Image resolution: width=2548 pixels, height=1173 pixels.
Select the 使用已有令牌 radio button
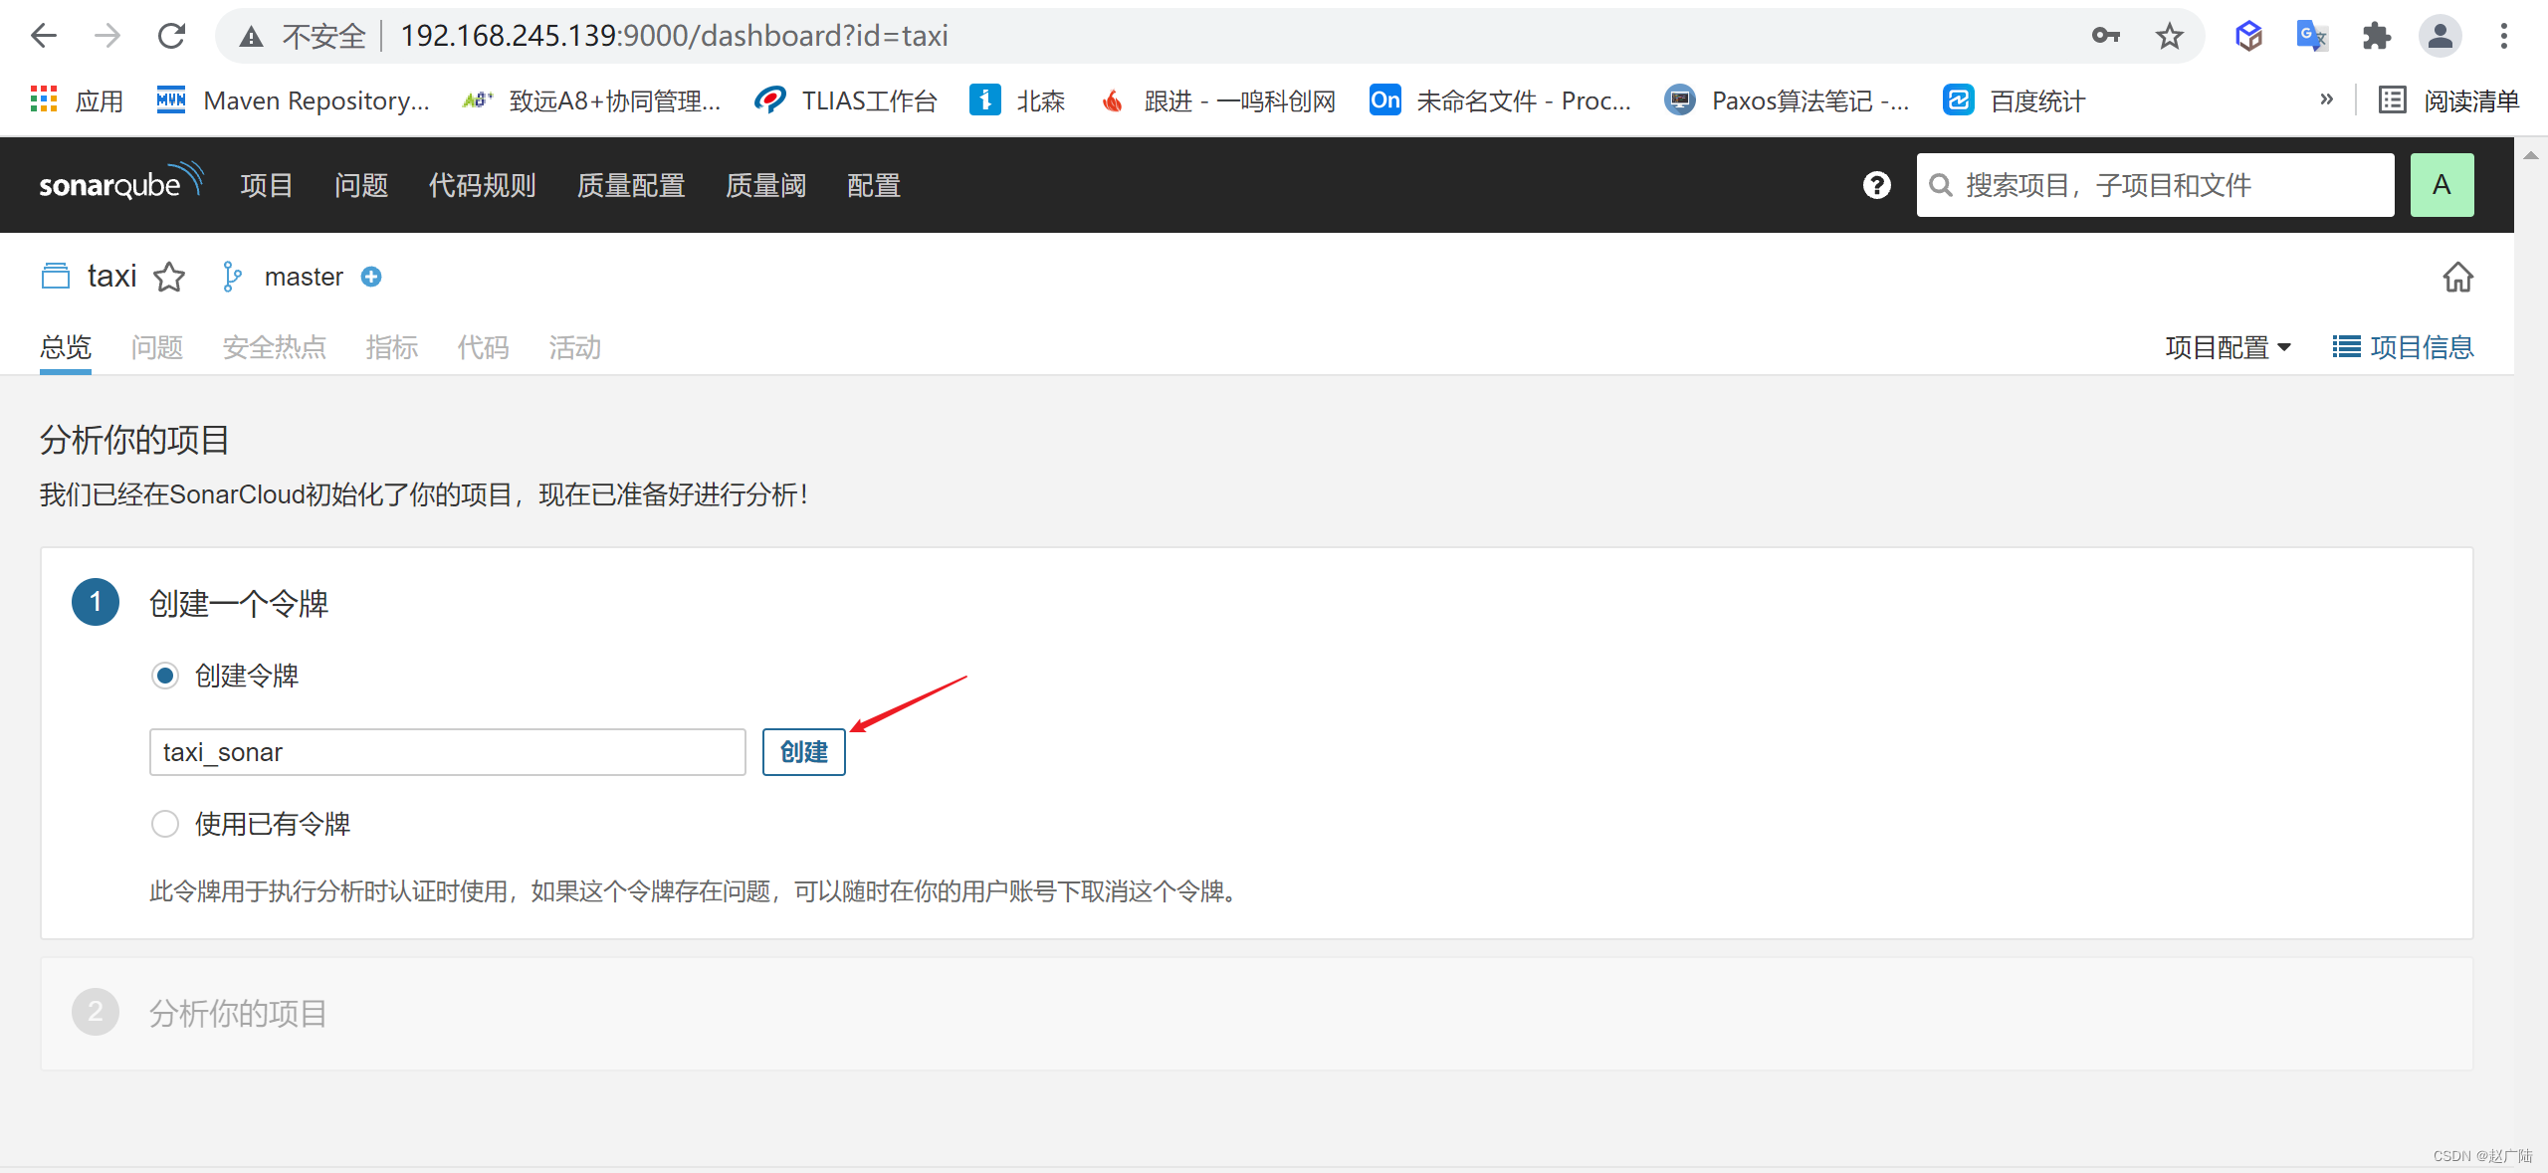[x=165, y=824]
